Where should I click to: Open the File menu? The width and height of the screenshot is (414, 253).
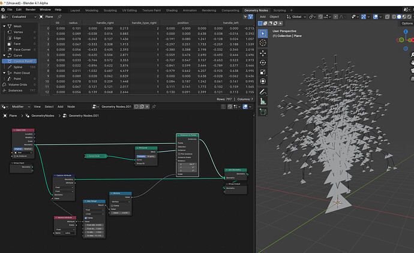pos(10,10)
